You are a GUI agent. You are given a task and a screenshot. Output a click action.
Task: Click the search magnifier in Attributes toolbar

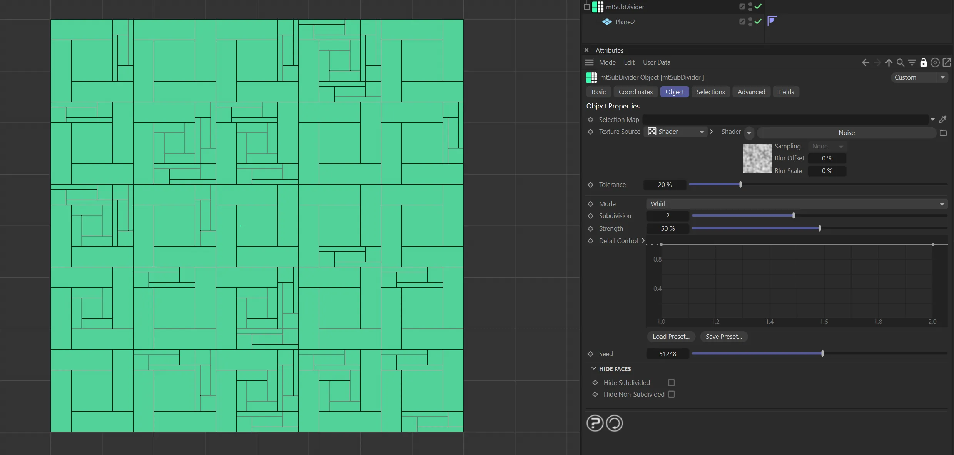click(900, 62)
